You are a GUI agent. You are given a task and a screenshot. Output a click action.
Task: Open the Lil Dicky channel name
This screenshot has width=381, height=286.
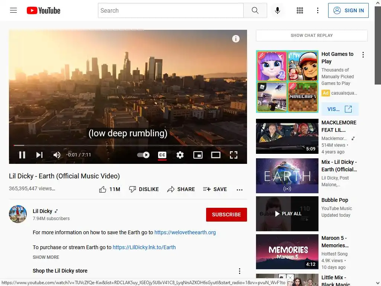tap(42, 211)
